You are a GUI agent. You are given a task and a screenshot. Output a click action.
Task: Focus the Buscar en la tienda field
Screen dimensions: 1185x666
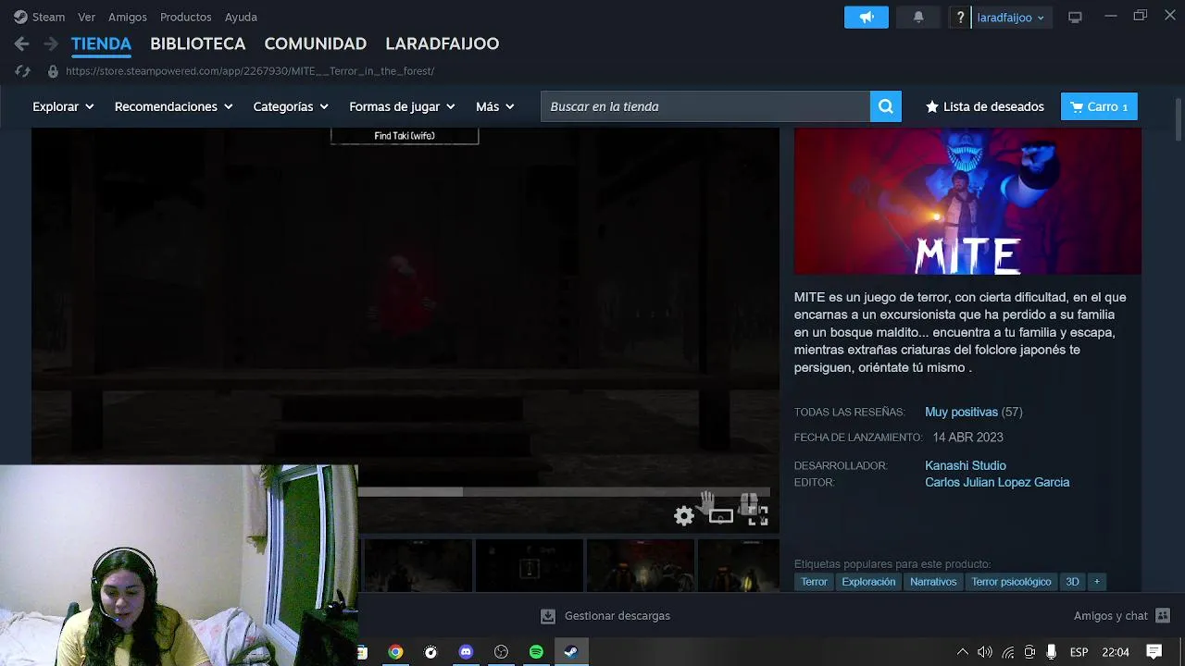pyautogui.click(x=705, y=106)
